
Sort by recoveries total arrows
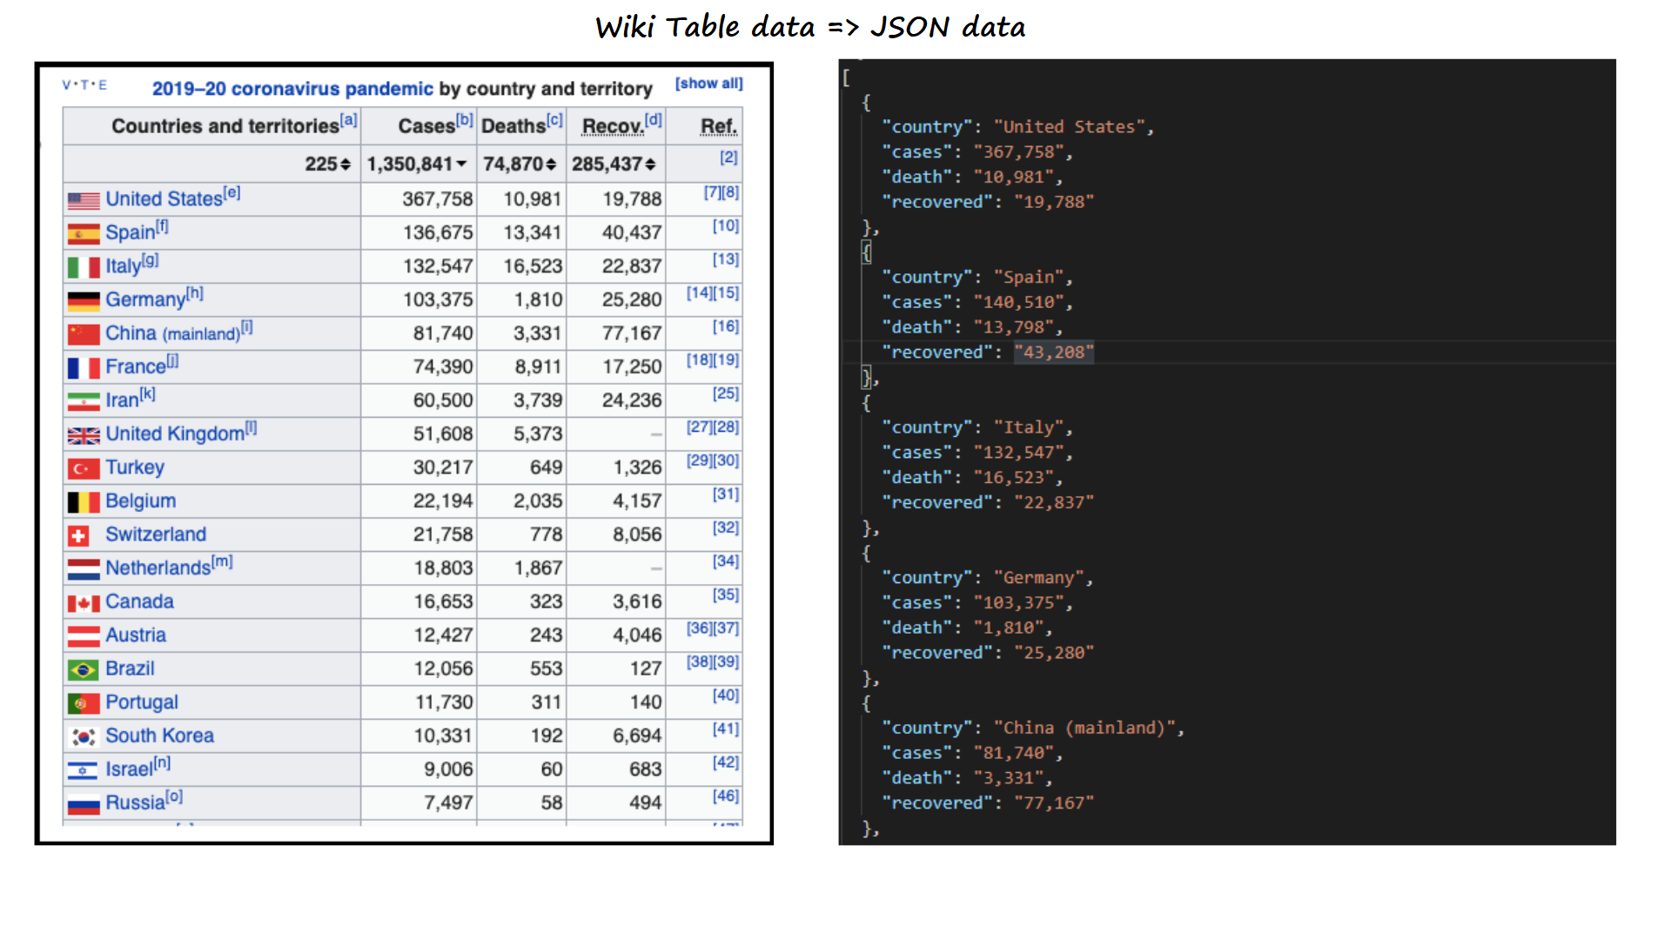[x=650, y=164]
